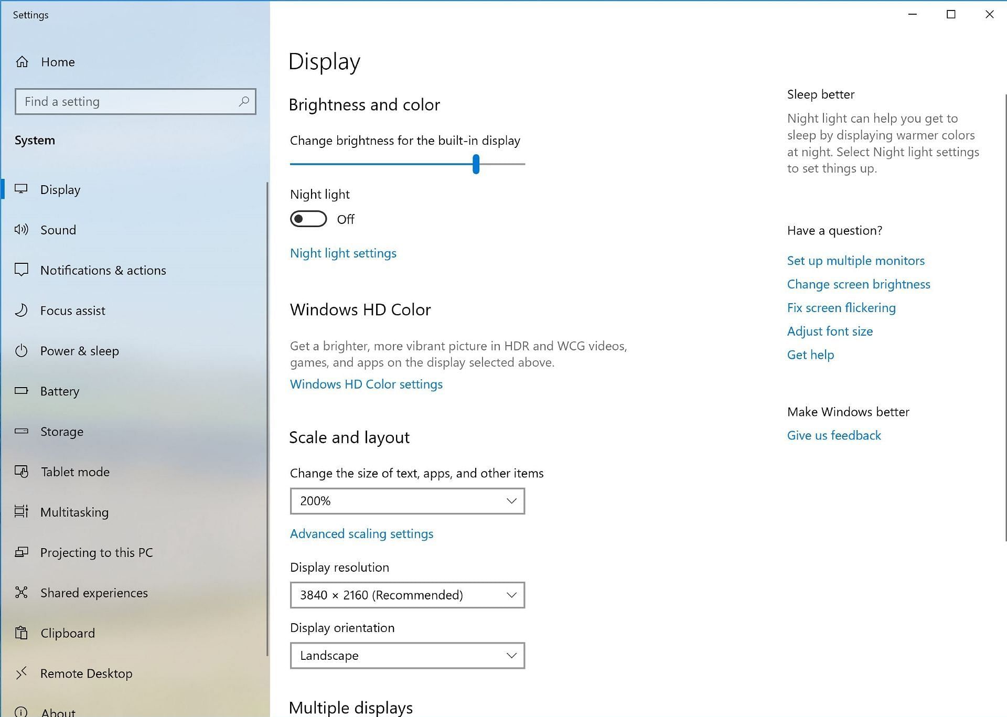Maximize the Settings window

tap(951, 15)
